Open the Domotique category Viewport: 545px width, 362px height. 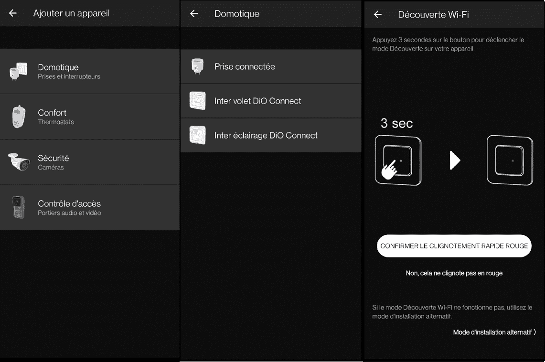[90, 71]
